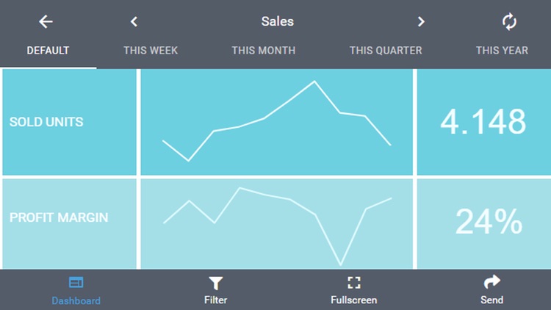Open the Filter funnel icon
The width and height of the screenshot is (551, 310).
(215, 283)
